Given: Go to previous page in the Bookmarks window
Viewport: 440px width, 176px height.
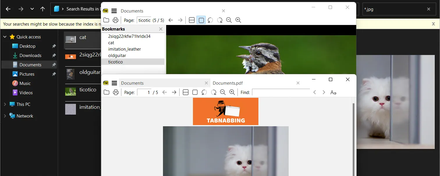Looking at the screenshot, I should [x=171, y=20].
